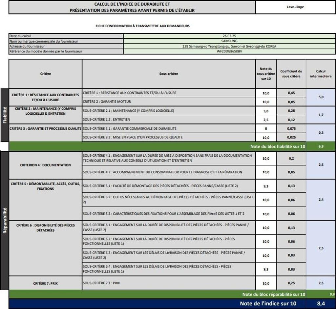The width and height of the screenshot is (336, 309).
Task: Click the 'Calcul intermédiaire' column header
Action: [x=321, y=74]
